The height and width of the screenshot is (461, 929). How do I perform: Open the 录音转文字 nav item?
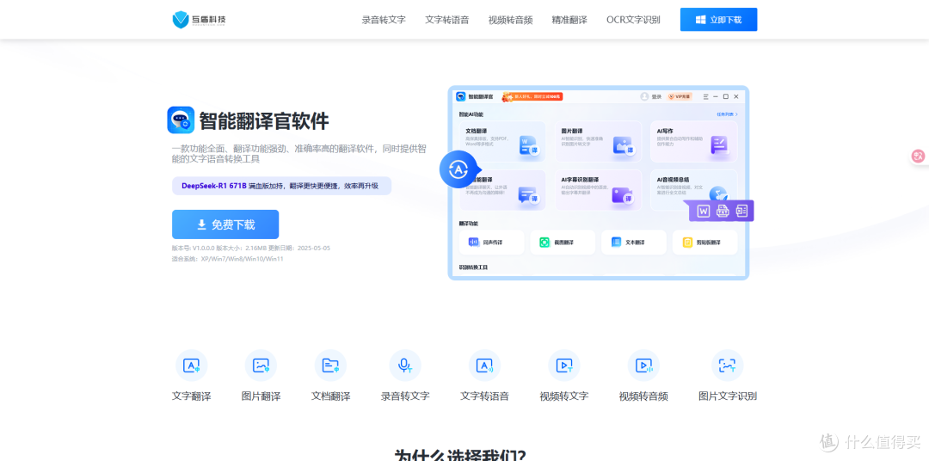(384, 20)
